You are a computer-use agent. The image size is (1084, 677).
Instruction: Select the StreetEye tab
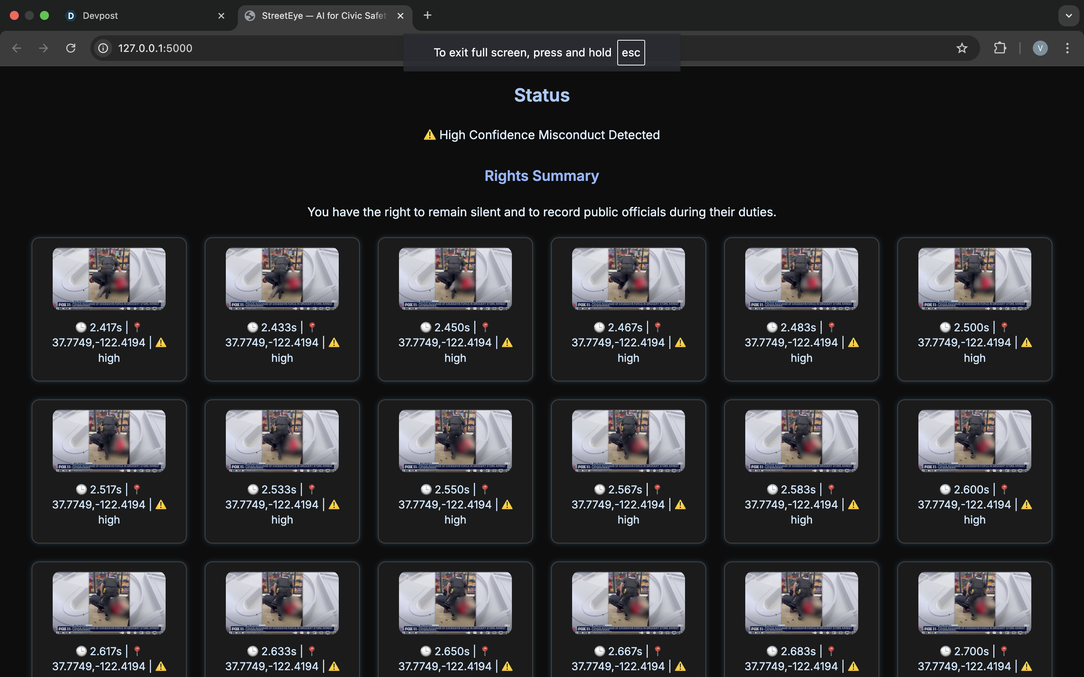[x=323, y=16]
